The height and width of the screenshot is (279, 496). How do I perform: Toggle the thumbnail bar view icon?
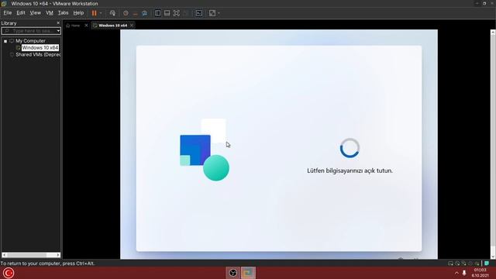(x=167, y=13)
